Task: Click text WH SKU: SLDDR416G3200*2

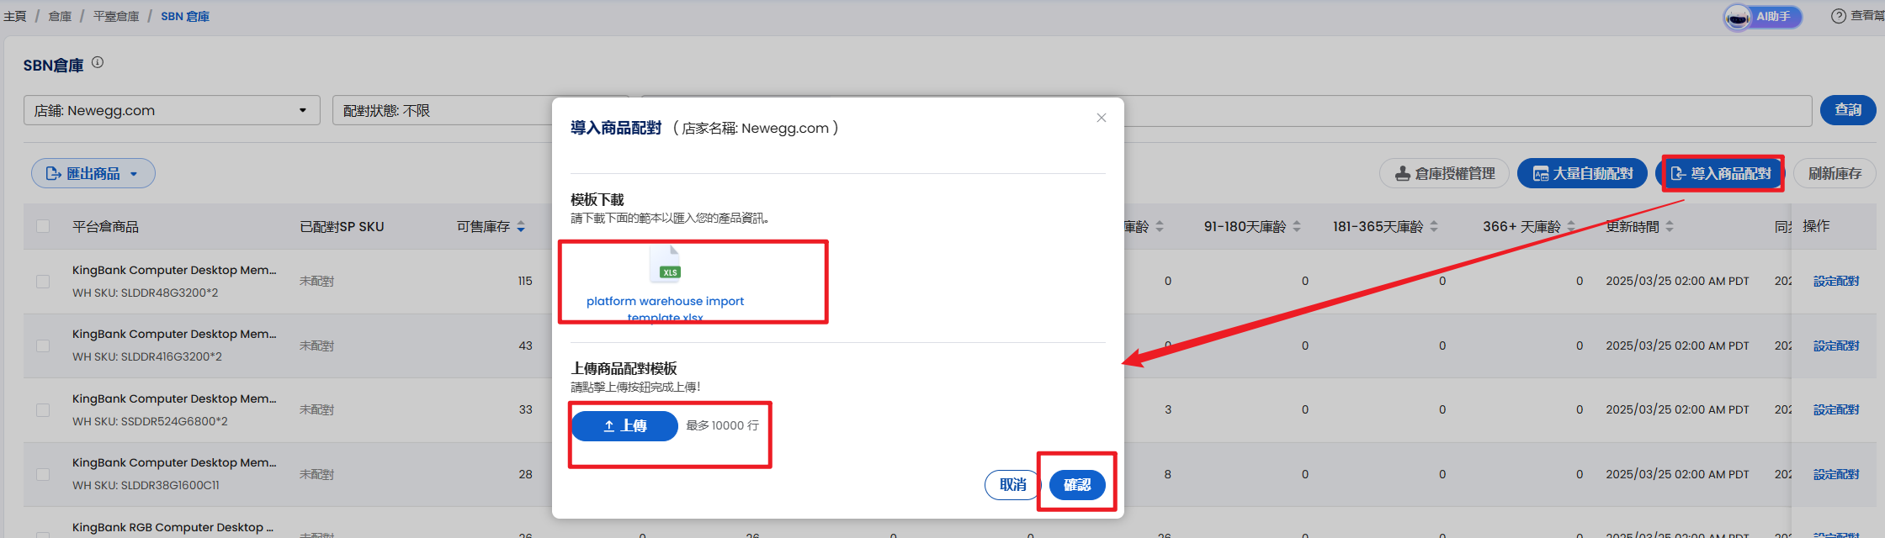Action: pyautogui.click(x=147, y=356)
